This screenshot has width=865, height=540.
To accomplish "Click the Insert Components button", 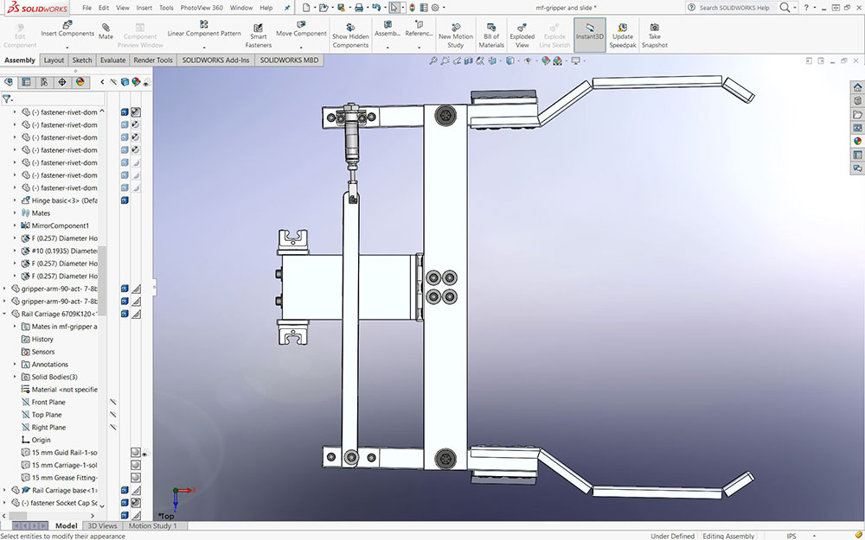I will click(x=67, y=29).
